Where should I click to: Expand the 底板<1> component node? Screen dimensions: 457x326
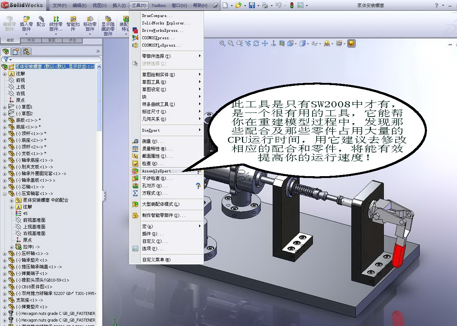coord(4,120)
